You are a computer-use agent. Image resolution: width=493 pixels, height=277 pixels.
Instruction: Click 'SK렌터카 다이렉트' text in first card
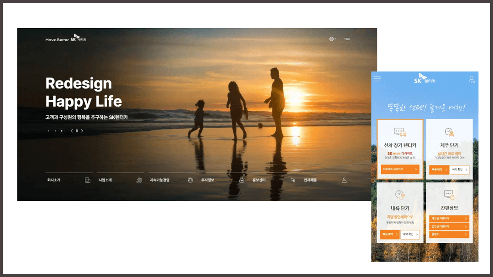click(x=400, y=154)
